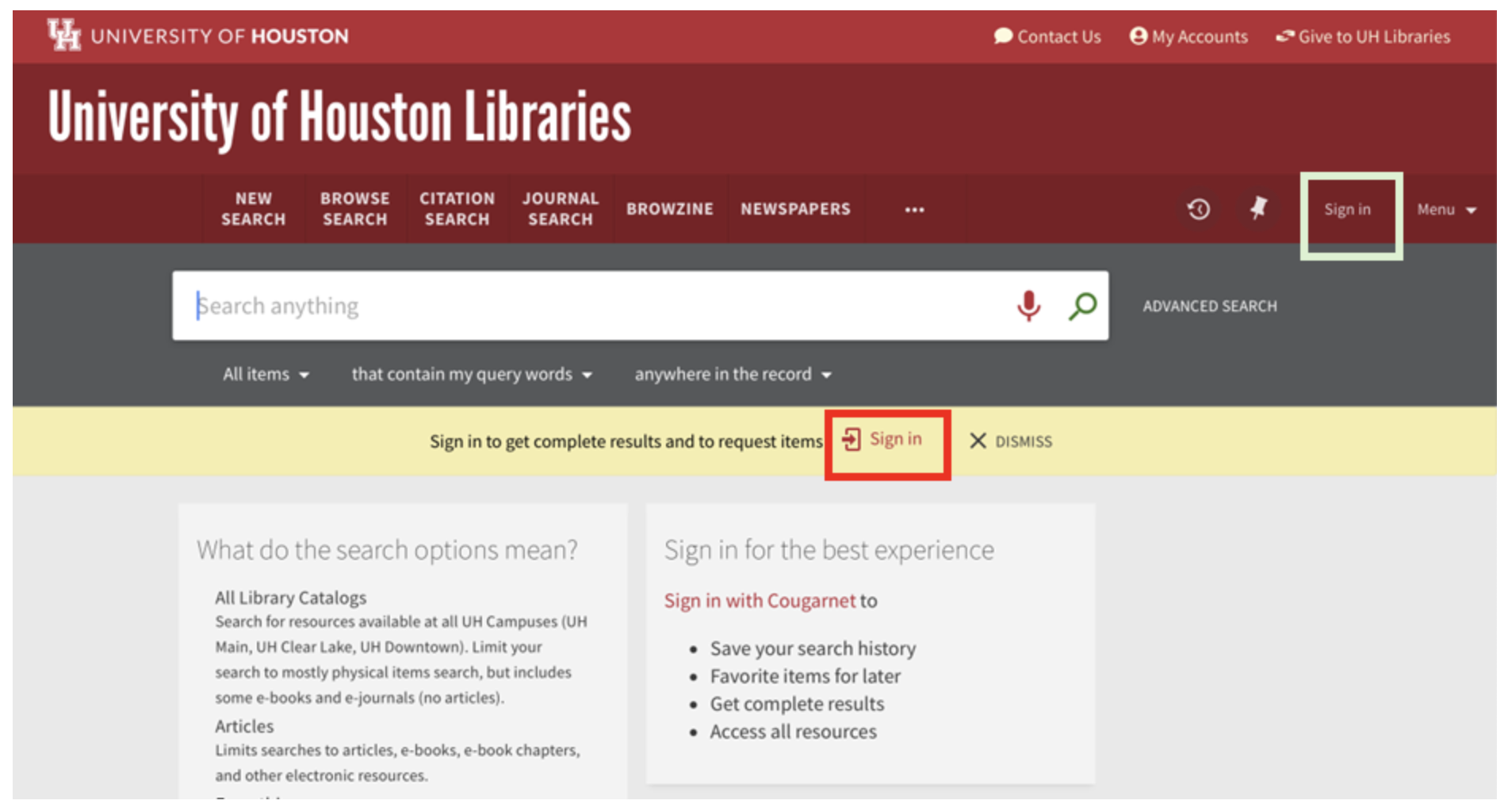The width and height of the screenshot is (1508, 808).
Task: Click the 'Articles' heading text
Action: pyautogui.click(x=244, y=726)
